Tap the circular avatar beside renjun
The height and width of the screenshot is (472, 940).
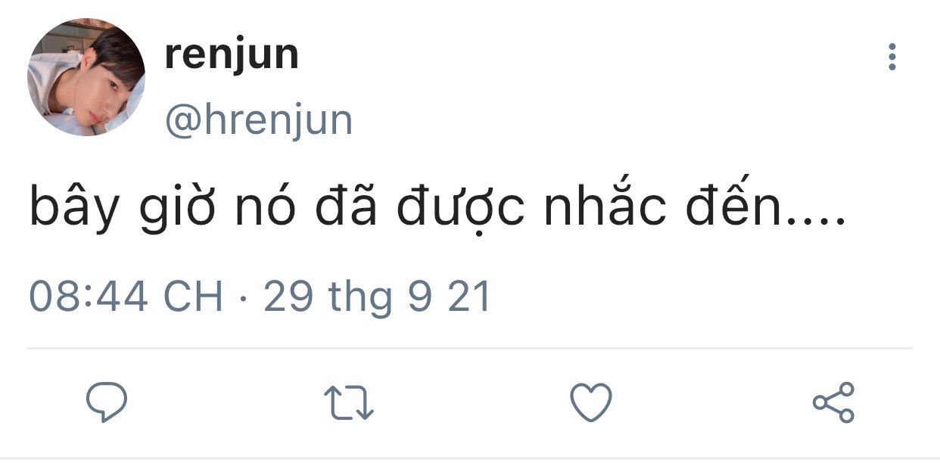click(86, 78)
